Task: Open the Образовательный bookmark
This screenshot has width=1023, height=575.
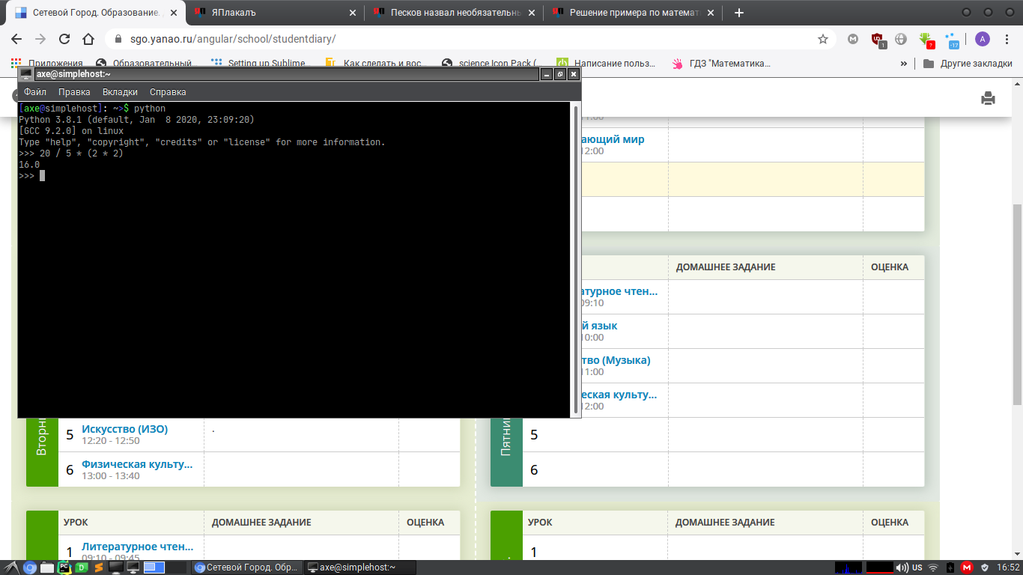Action: click(145, 64)
